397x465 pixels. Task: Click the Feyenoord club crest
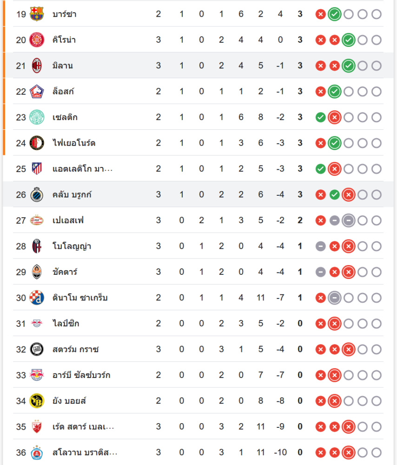(x=36, y=143)
